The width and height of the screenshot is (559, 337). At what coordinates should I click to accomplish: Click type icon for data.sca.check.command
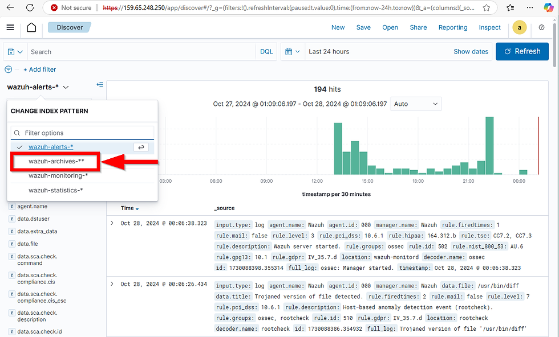[x=12, y=257]
